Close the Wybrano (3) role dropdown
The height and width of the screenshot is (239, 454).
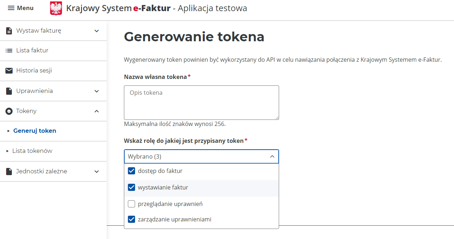coord(272,156)
